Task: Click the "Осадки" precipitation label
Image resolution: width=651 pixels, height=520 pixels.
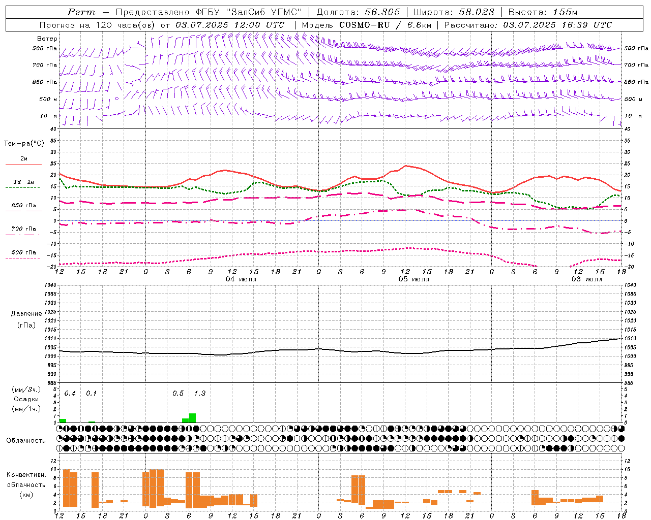Action: tap(26, 399)
